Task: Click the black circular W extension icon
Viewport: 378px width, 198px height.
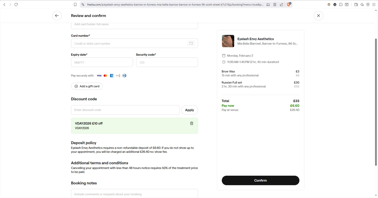Action: (335, 5)
